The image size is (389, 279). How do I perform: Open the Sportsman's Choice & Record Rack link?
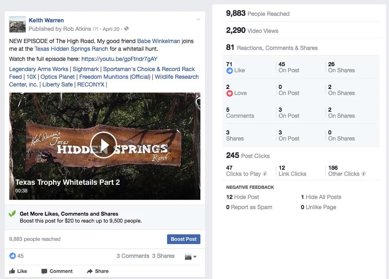(149, 69)
